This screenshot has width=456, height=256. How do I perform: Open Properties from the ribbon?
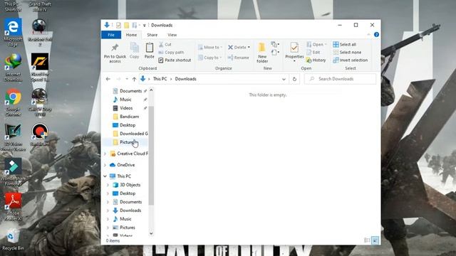pos(294,52)
